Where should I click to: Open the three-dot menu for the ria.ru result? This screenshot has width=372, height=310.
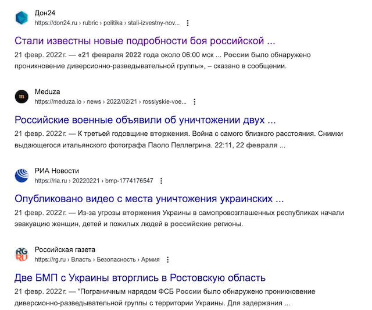coord(161,181)
